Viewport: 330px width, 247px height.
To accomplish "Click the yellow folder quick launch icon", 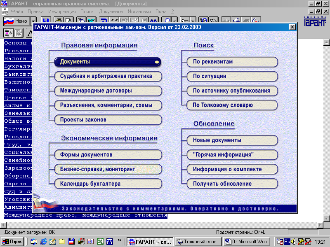I will (x=62, y=242).
